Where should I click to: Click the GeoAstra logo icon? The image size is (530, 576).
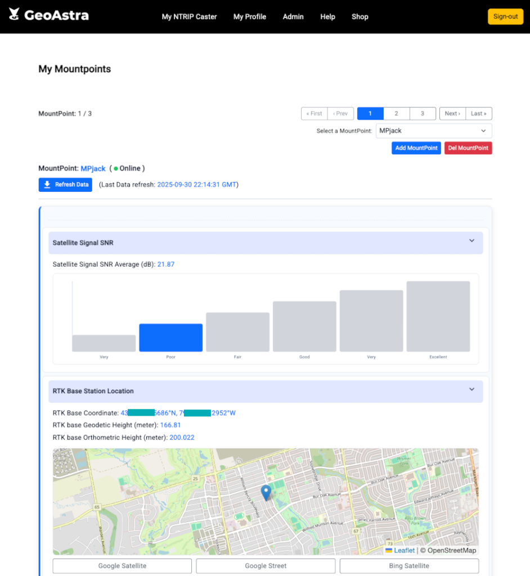click(x=14, y=15)
